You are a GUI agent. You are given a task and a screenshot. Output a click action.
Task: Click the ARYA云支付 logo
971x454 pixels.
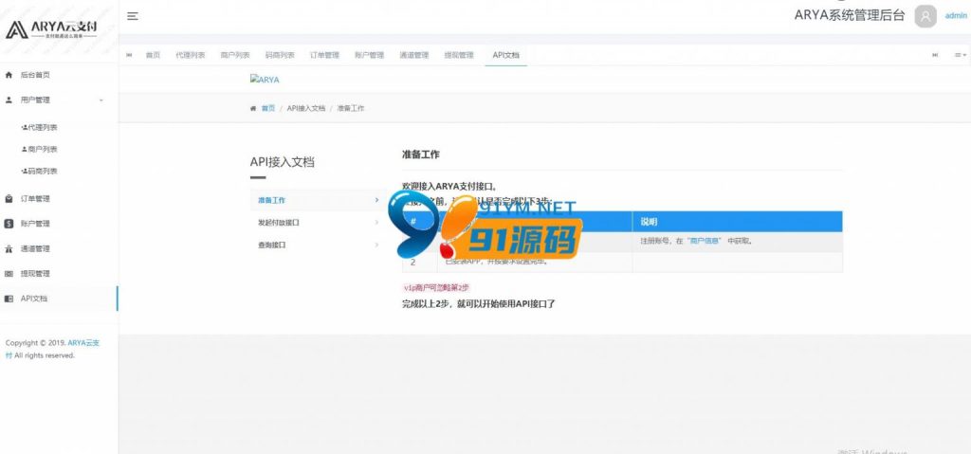point(52,28)
